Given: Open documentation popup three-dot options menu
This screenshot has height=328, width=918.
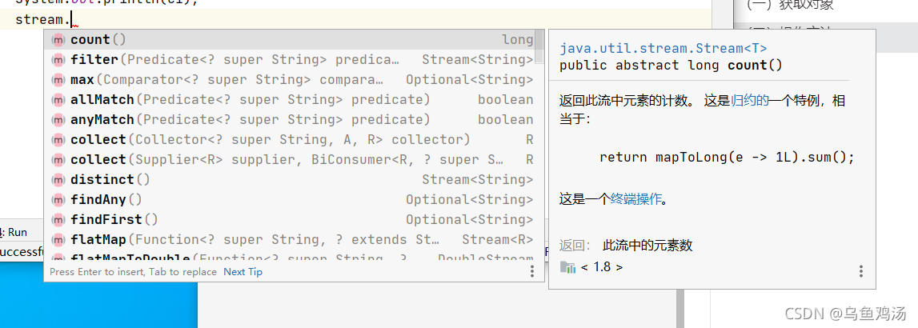Looking at the screenshot, I should (860, 272).
